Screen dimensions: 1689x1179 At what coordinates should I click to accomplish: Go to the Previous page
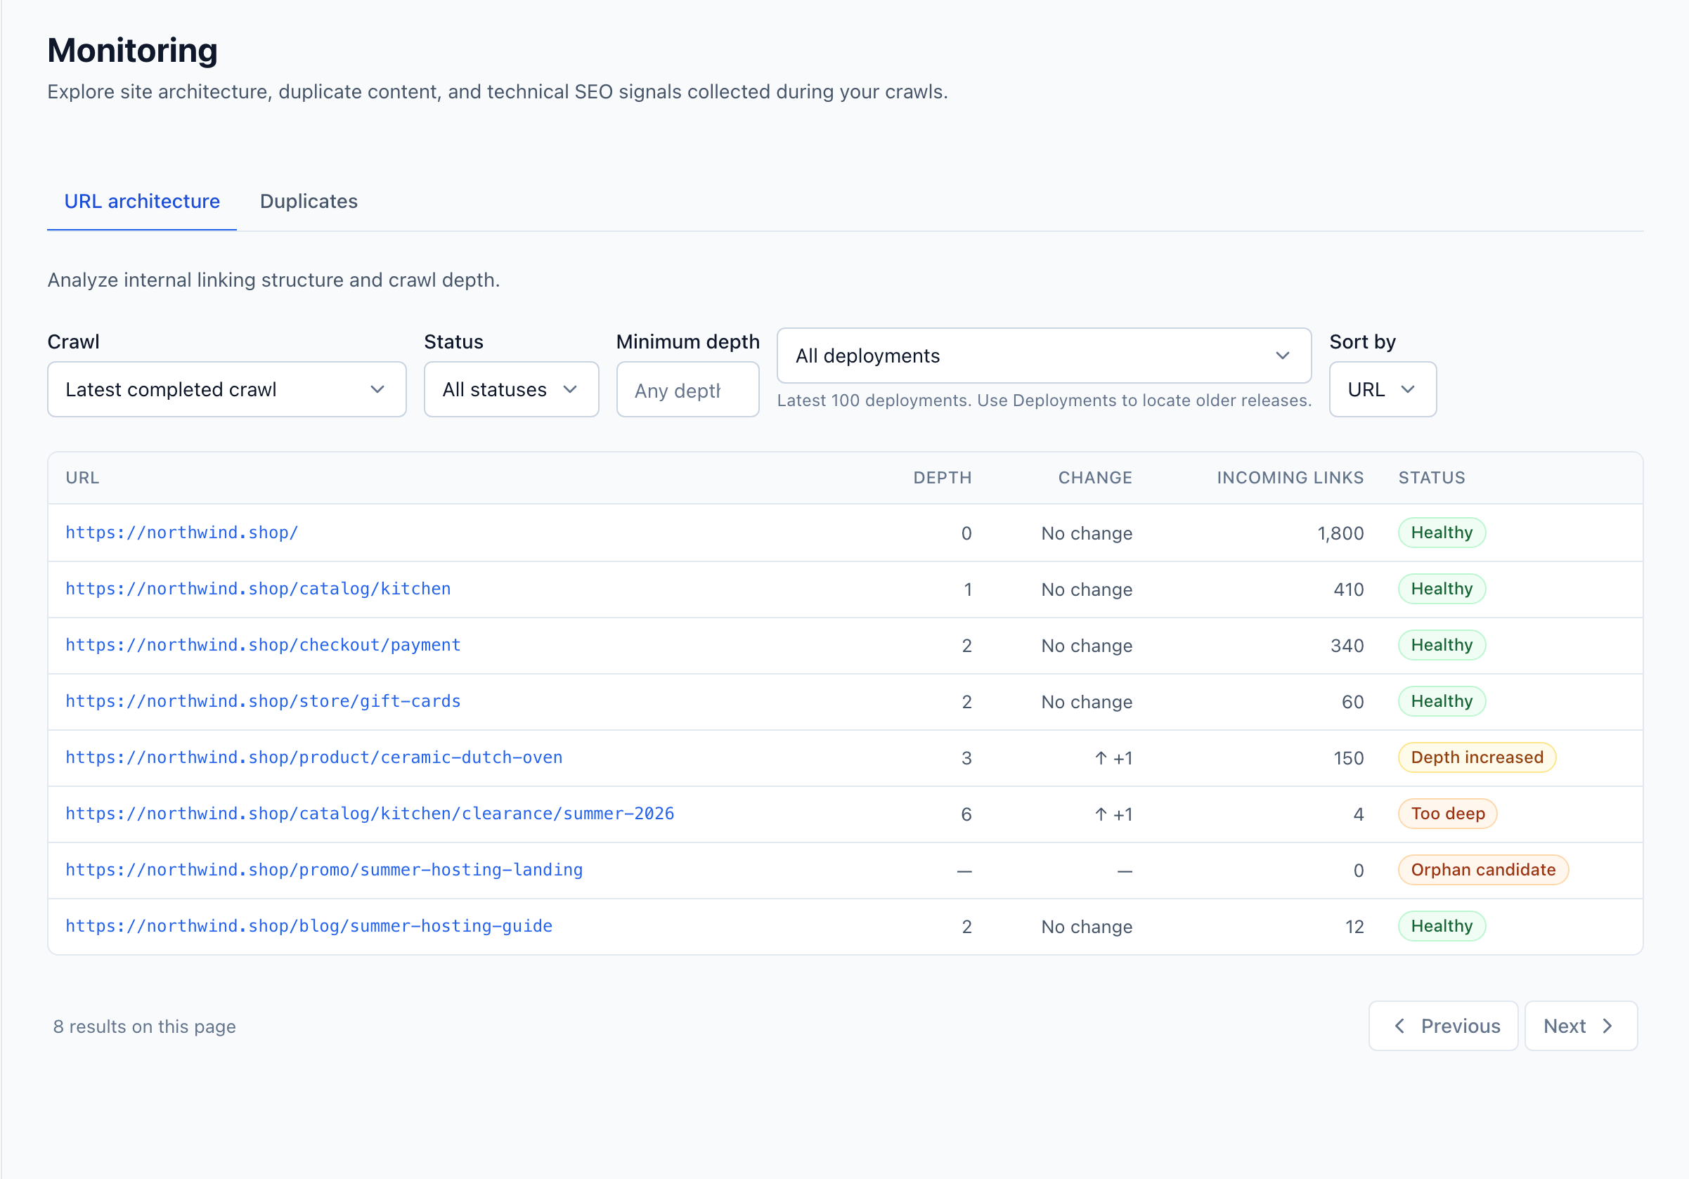1442,1025
